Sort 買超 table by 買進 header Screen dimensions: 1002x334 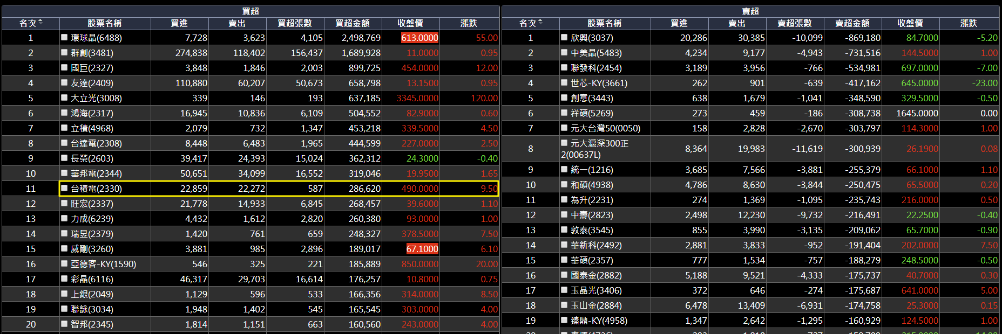(x=179, y=23)
